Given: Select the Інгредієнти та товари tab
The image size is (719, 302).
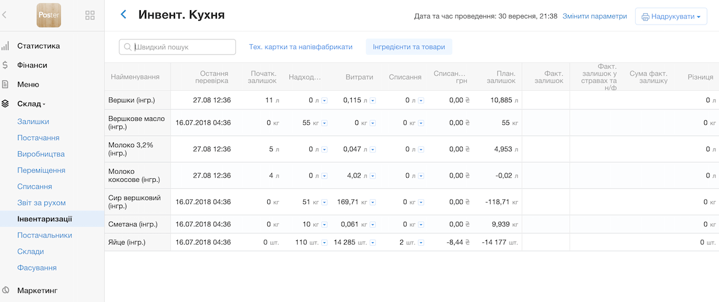Looking at the screenshot, I should coord(409,47).
